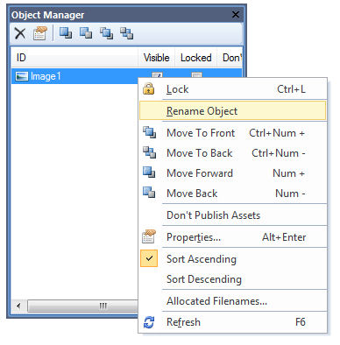Click the padlock icon beside Lock

pyautogui.click(x=149, y=88)
